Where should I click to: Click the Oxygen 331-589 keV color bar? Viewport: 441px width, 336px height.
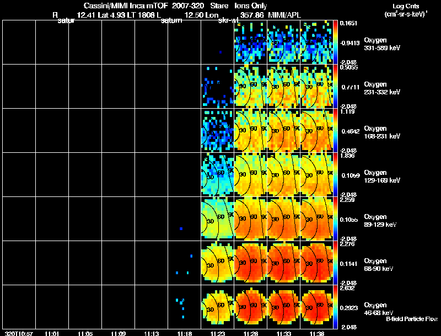[335, 42]
